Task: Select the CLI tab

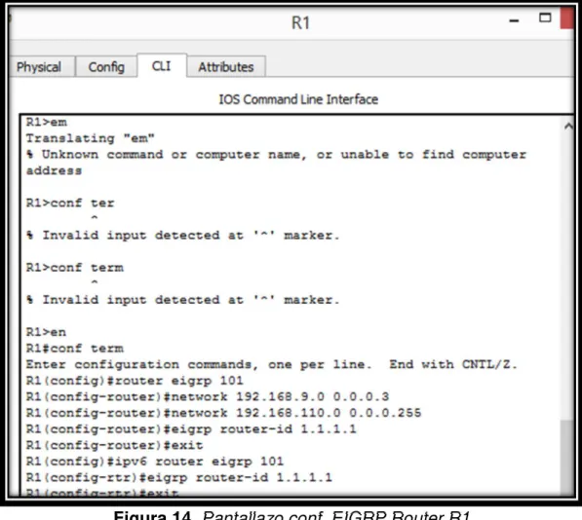Action: point(162,66)
